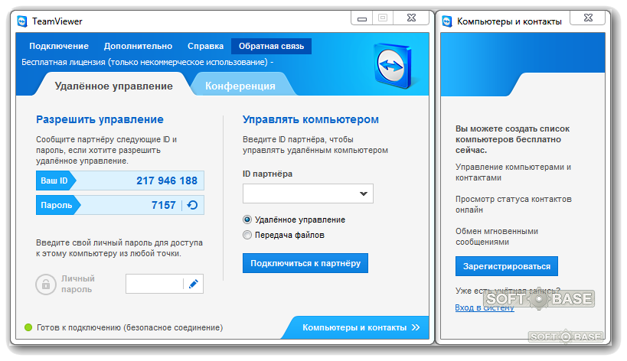The height and width of the screenshot is (361, 627).
Task: Click the Готов к подключению status text
Action: [x=129, y=327]
